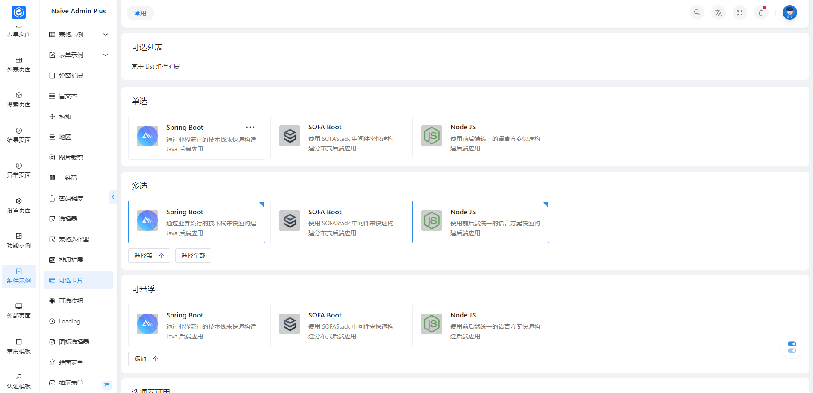Click the user avatar in the header
Image resolution: width=813 pixels, height=393 pixels.
(789, 12)
